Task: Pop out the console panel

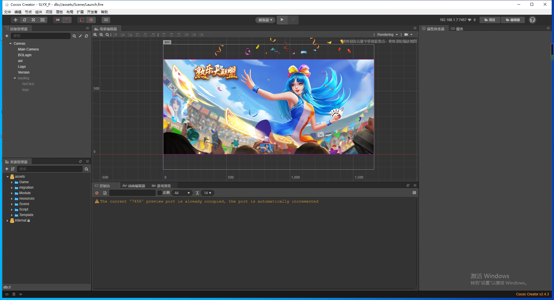Action: pos(408,185)
